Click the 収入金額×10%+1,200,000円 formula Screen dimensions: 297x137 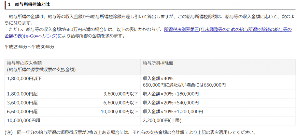[173, 112]
